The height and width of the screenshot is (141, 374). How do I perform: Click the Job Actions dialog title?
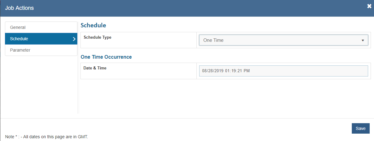19,8
